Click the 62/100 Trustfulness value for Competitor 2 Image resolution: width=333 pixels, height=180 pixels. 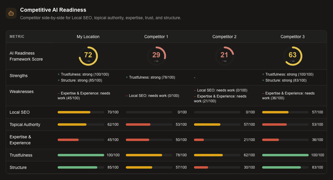coord(249,155)
